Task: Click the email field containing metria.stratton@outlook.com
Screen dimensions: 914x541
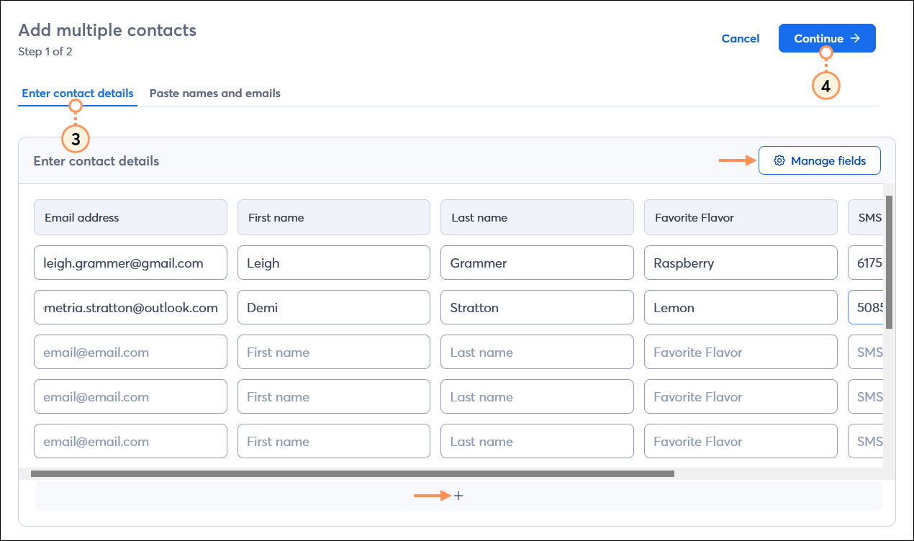Action: coord(130,307)
